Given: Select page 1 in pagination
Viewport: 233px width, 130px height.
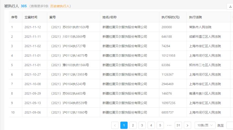Looking at the screenshot, I should 124,125.
